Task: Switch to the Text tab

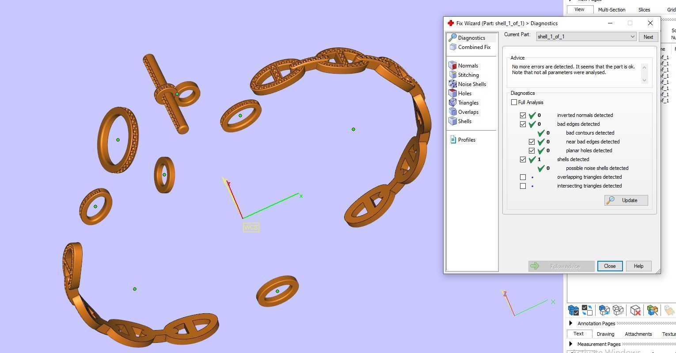Action: [578, 334]
